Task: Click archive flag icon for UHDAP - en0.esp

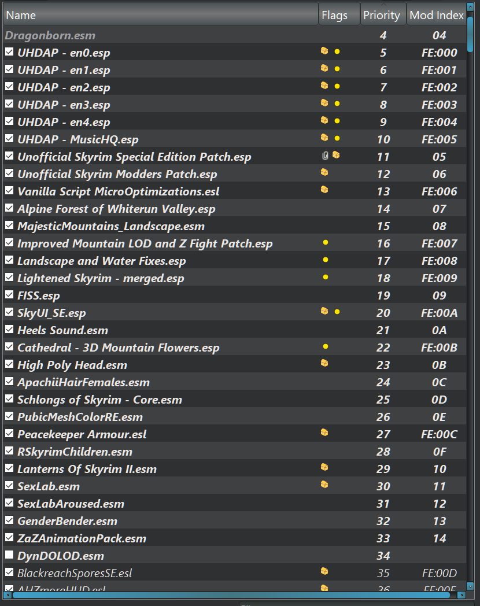Action: tap(324, 51)
